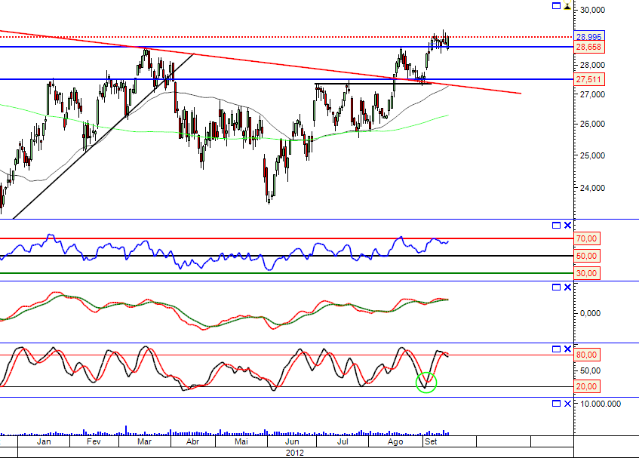Click the 26,000 price axis value

tap(592, 124)
